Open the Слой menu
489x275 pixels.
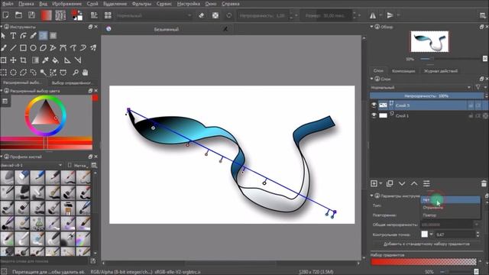click(92, 4)
